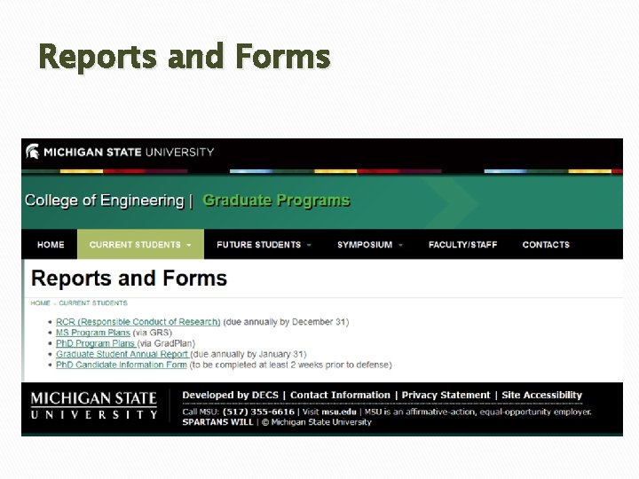
Task: Click the '© Michigan State University' copyright text
Action: coord(317,422)
